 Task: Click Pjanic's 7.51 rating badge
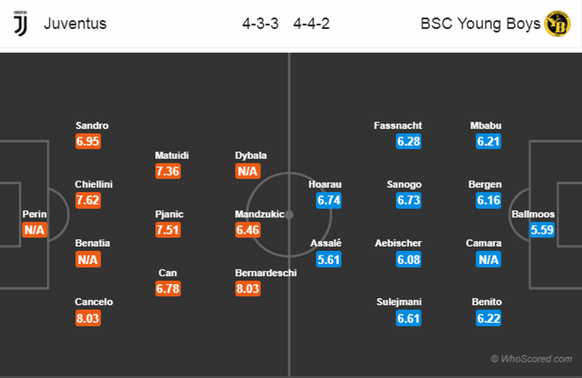(168, 230)
